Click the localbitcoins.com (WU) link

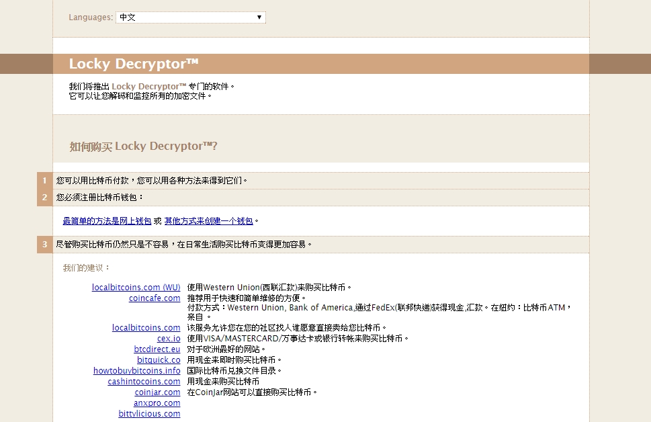pos(136,288)
